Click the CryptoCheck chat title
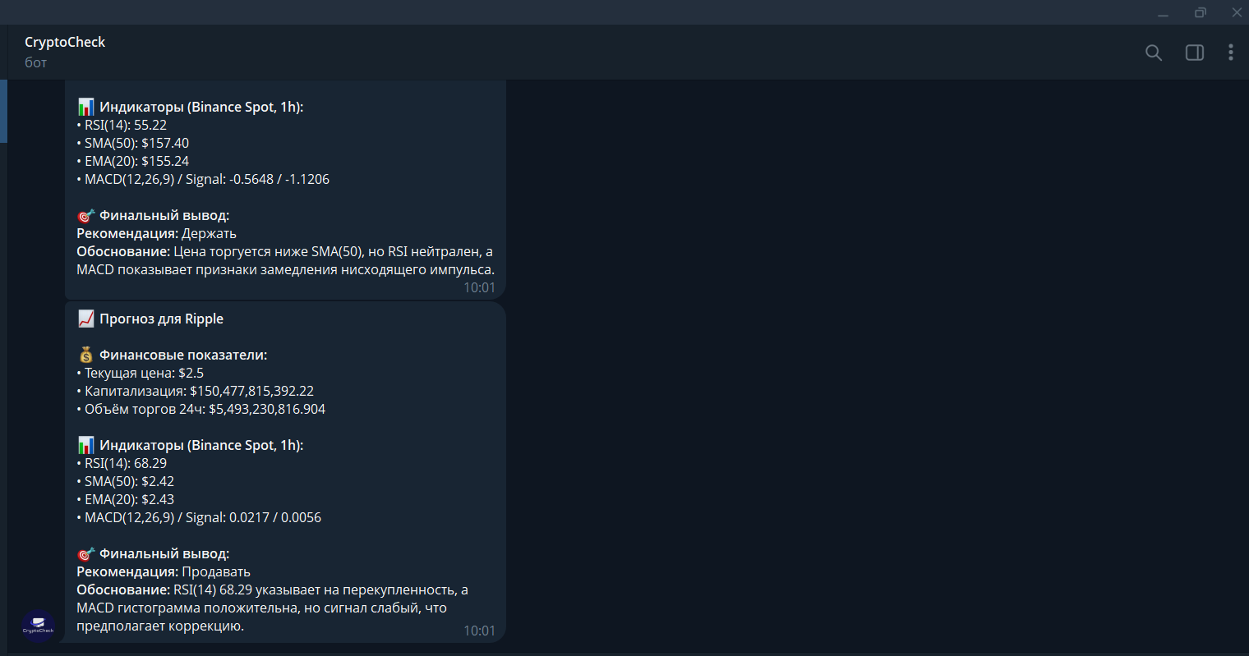The width and height of the screenshot is (1249, 656). coord(65,42)
